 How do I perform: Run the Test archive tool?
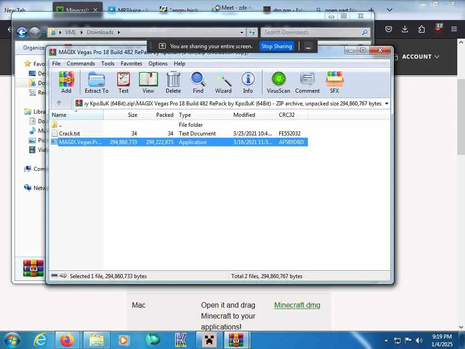(124, 83)
